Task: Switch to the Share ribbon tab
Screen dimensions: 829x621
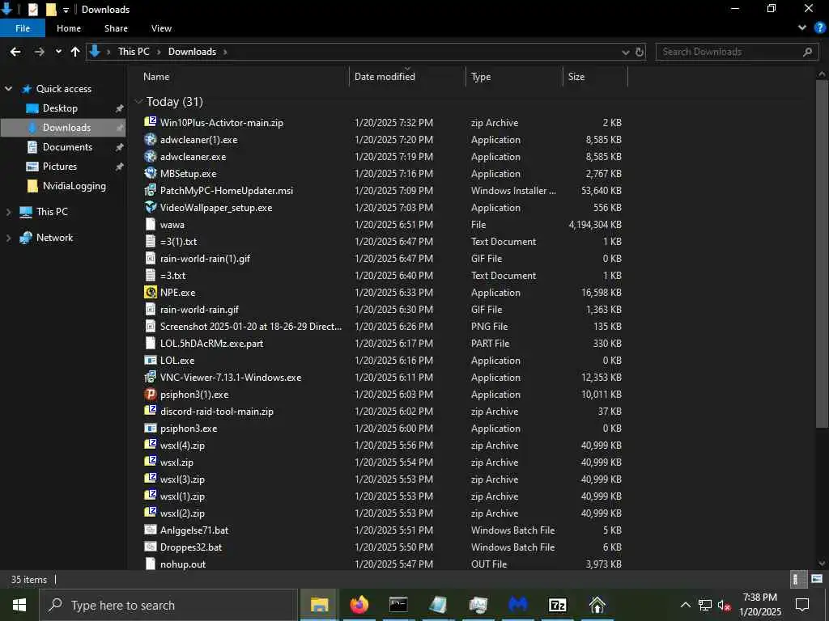Action: coord(116,28)
